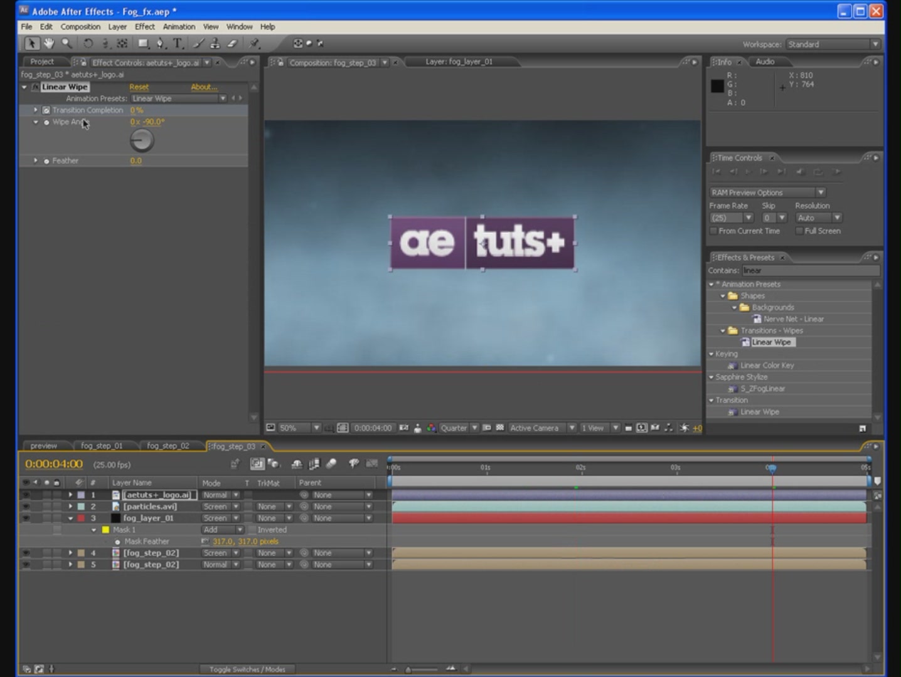This screenshot has height=677, width=901.
Task: Switch to fog_step_01 timeline tab
Action: [x=102, y=446]
